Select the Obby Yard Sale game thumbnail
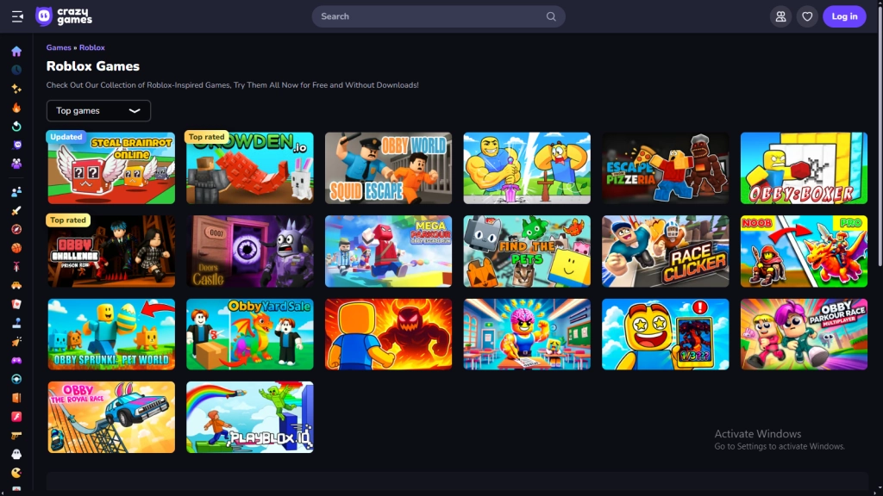Screen dimensions: 883x496 tap(250, 334)
